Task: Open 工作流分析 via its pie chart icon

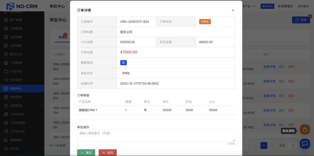Action: tap(6, 131)
